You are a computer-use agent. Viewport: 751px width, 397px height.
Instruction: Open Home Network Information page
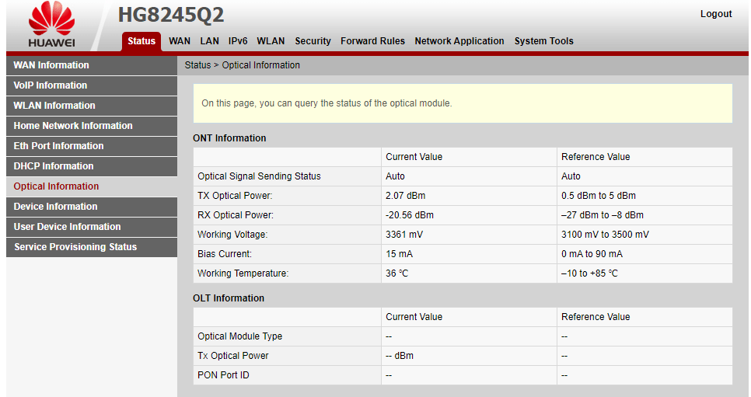pos(73,126)
